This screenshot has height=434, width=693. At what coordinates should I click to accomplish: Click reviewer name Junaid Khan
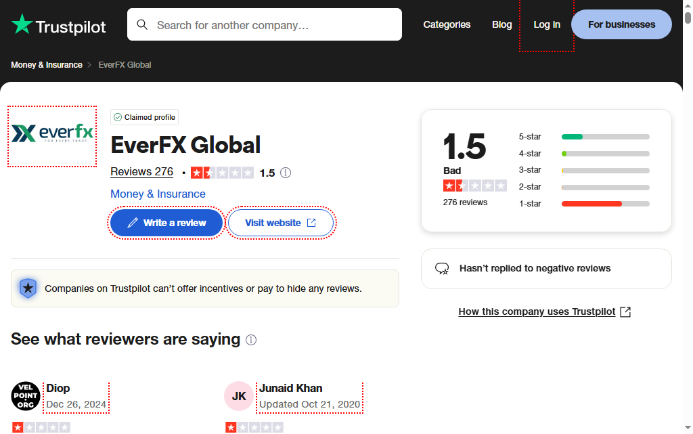click(x=291, y=389)
